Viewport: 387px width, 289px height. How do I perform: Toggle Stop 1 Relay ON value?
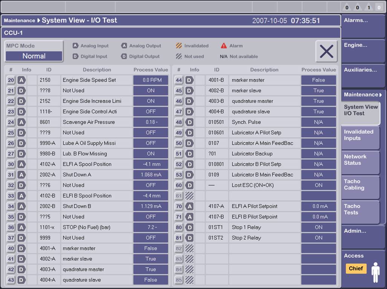click(x=318, y=228)
